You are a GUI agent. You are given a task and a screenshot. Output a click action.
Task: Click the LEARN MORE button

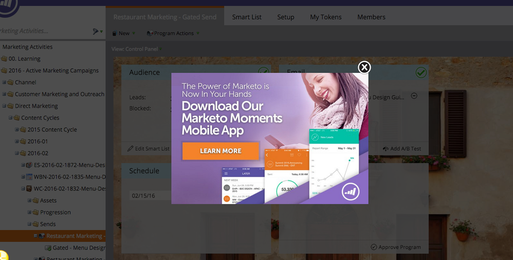[221, 151]
